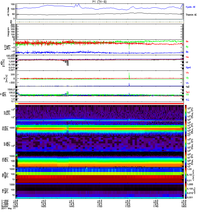Click the Kyoto AE double peak near 1643

point(77,5)
